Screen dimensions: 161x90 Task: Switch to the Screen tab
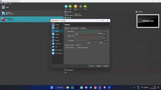[67, 28]
